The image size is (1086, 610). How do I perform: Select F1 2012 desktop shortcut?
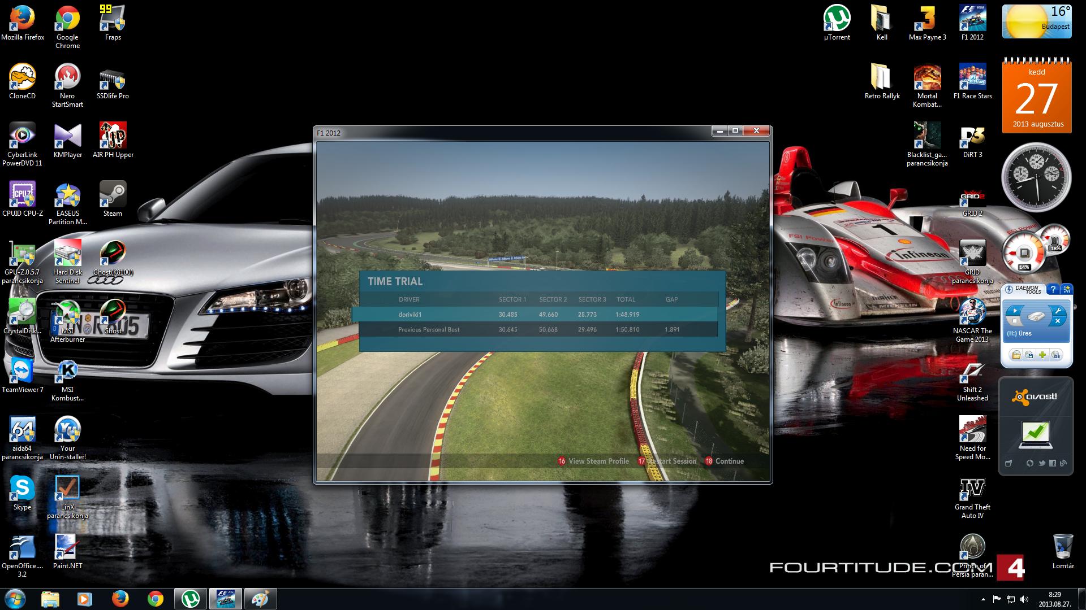click(973, 24)
